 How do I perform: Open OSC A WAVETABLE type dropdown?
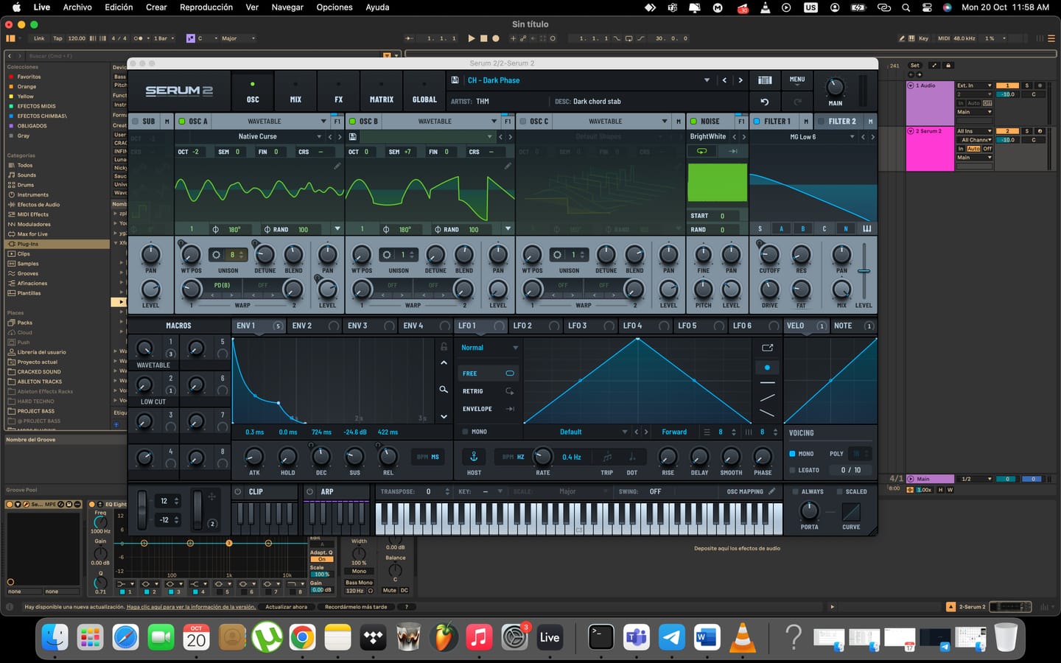(323, 122)
